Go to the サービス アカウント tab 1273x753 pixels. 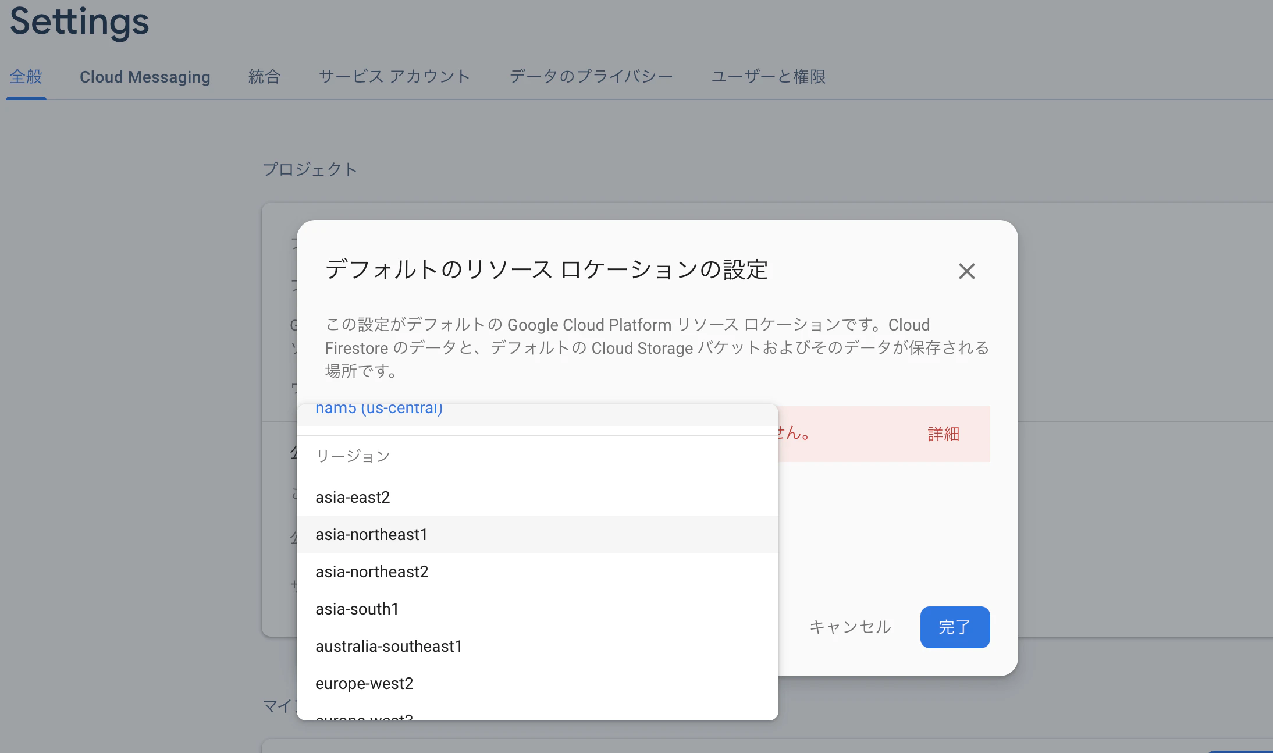pos(394,77)
